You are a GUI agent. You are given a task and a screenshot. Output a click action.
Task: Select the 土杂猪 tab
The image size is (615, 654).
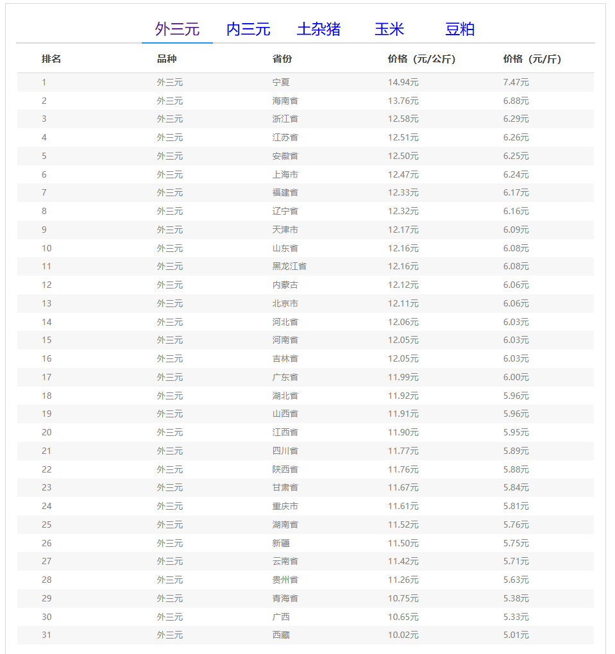pos(318,29)
